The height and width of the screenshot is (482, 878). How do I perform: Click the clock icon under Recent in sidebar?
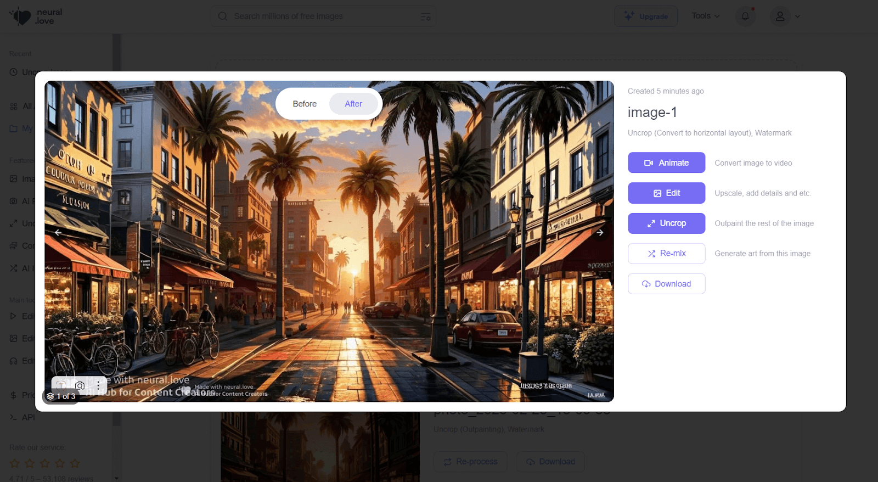(x=14, y=72)
